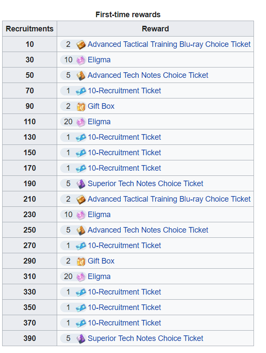
Task: Click the Reward column header
Action: [155, 29]
